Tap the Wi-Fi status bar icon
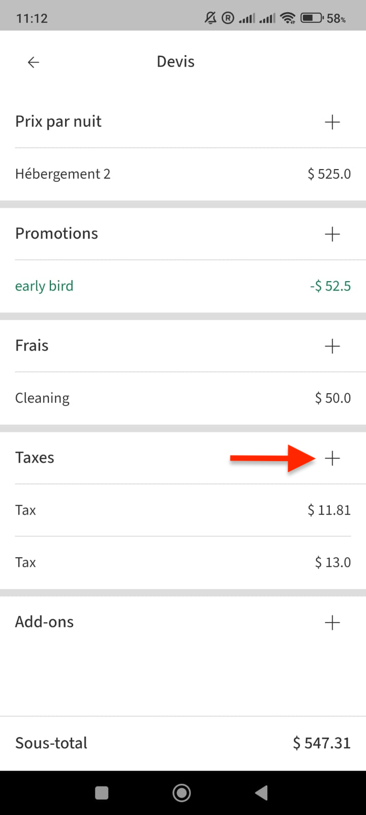Screen dimensions: 366x815 (288, 18)
